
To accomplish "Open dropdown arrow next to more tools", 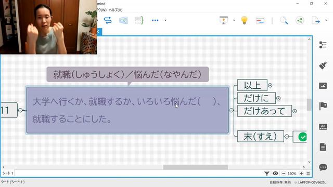I will tap(165, 20).
